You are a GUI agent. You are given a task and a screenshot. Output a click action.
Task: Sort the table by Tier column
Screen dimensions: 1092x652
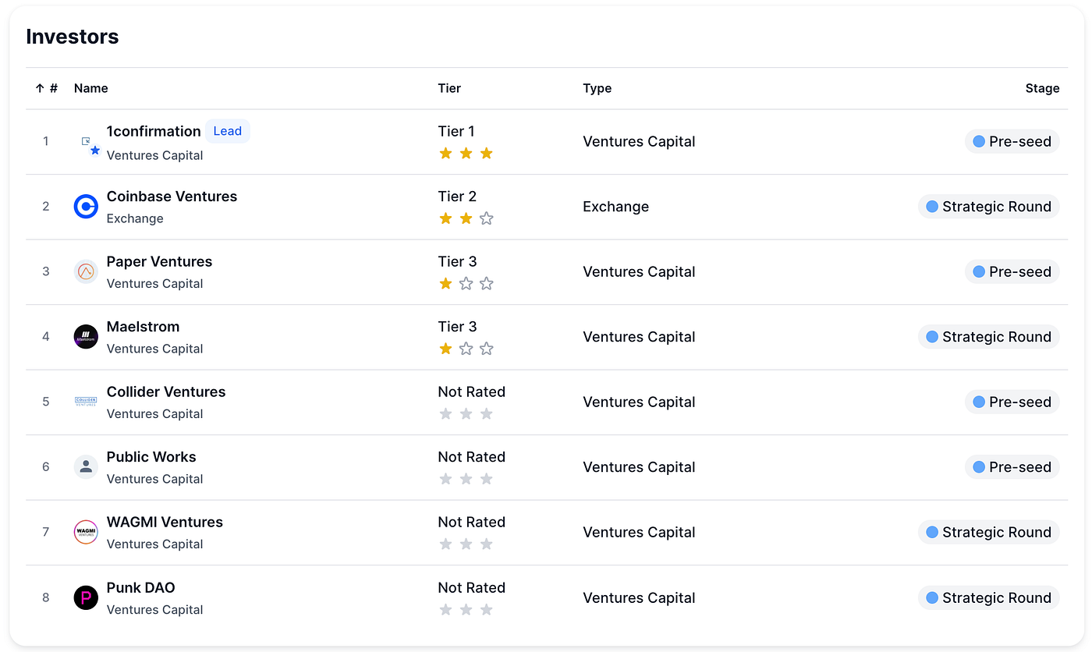[449, 88]
